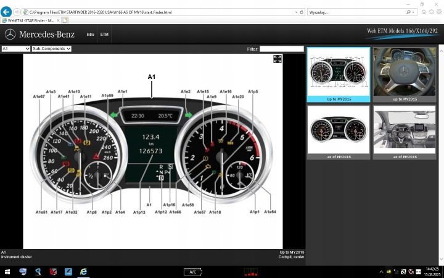Click the Mercedes-Benz star logo

10,35
